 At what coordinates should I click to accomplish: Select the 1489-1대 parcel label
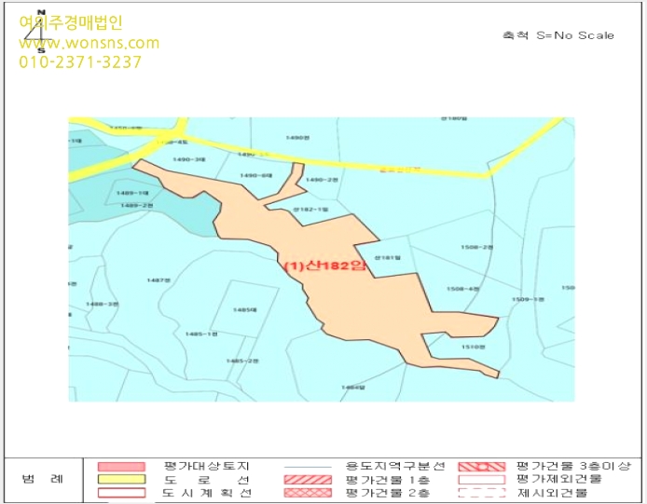pyautogui.click(x=132, y=193)
